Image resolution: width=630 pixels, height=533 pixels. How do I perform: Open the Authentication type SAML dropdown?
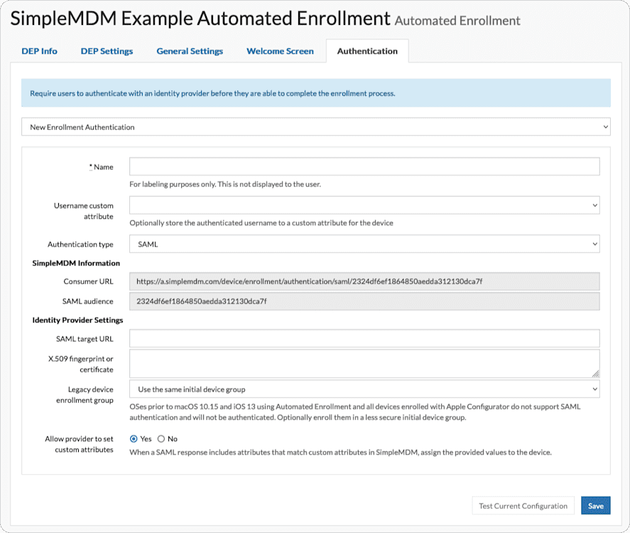tap(364, 244)
